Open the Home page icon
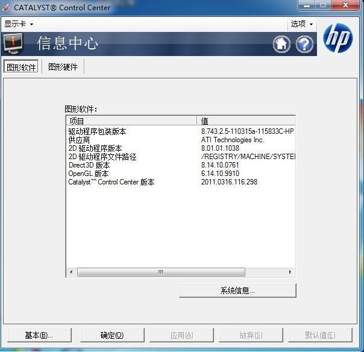 [x=281, y=44]
